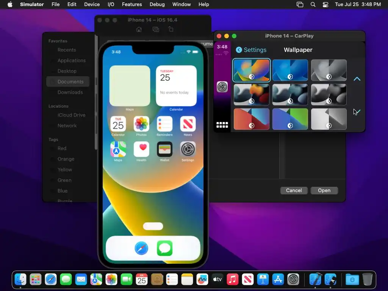This screenshot has width=388, height=291.
Task: Open the Features menu
Action: point(132,5)
